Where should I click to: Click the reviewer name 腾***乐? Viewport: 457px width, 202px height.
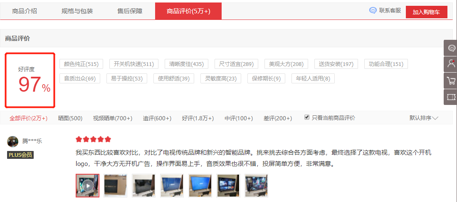tap(32, 141)
